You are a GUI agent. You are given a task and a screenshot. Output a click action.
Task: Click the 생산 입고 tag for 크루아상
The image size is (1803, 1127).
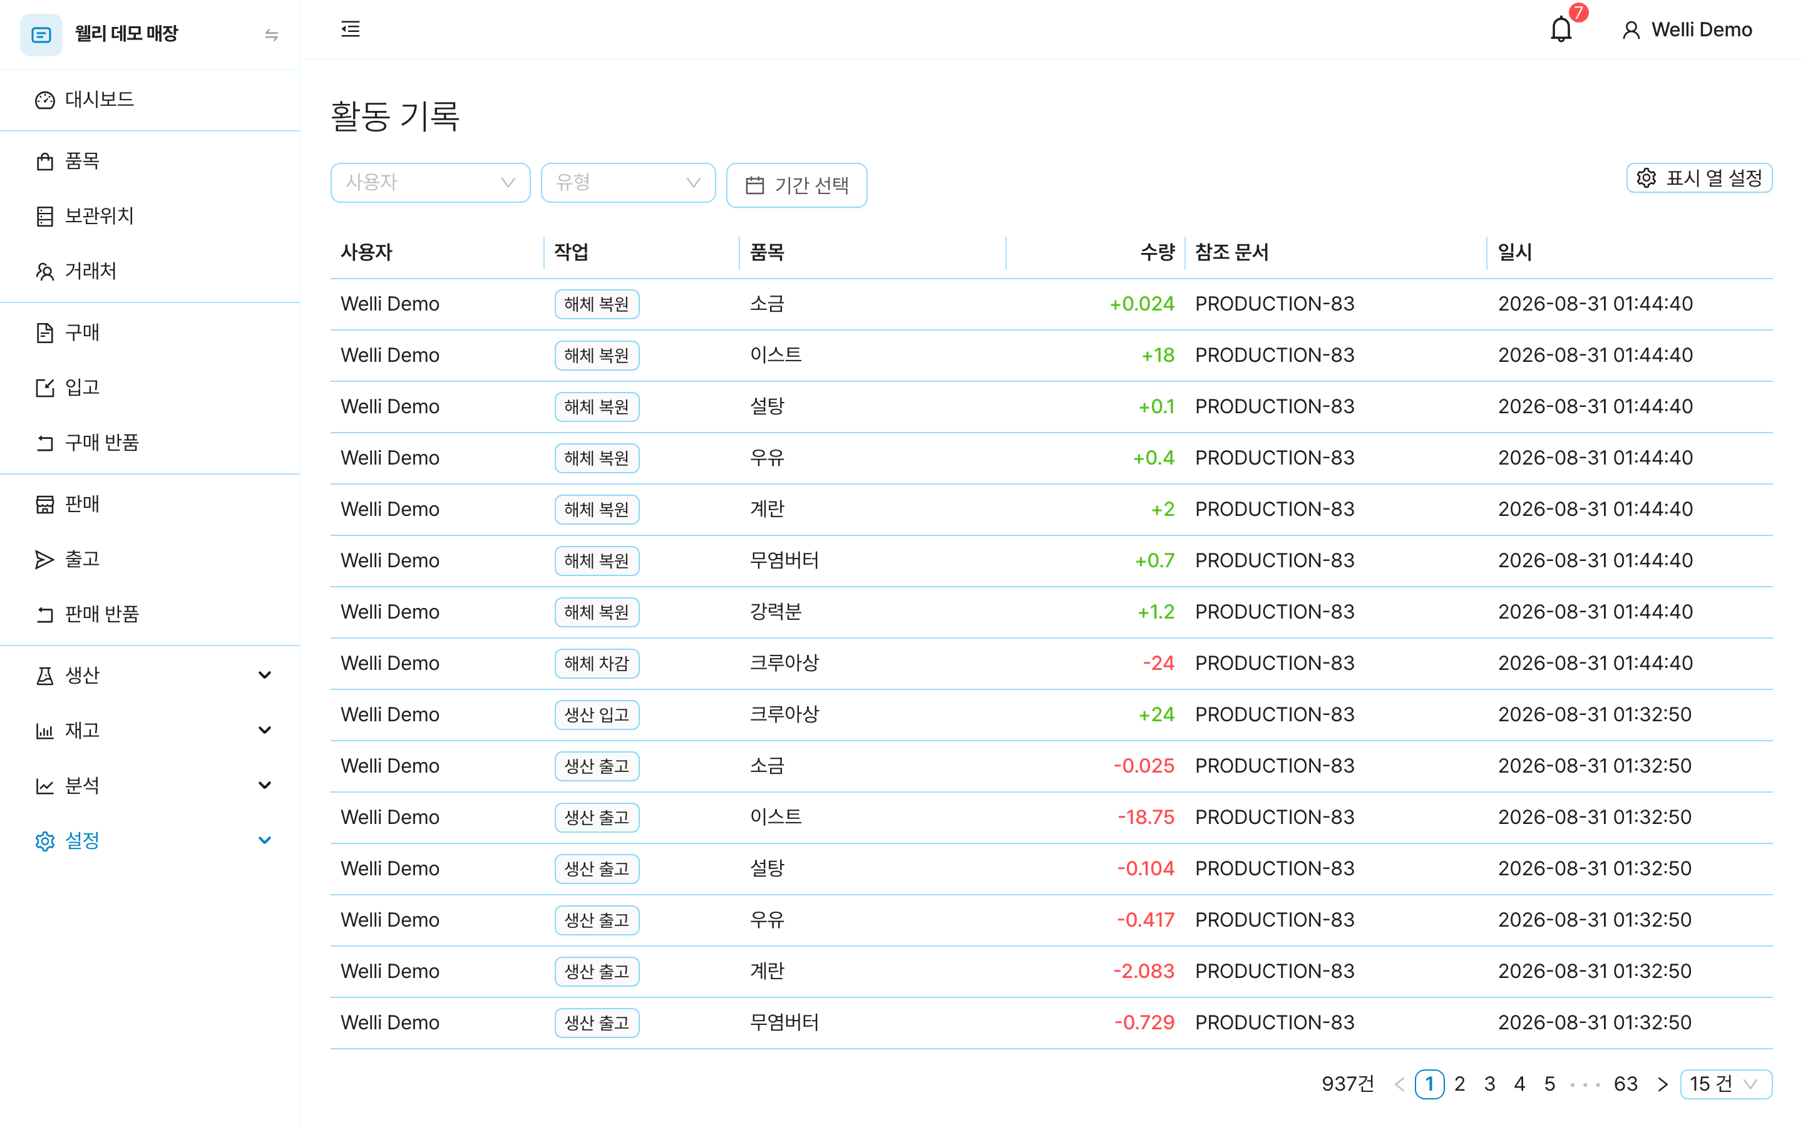coord(597,715)
